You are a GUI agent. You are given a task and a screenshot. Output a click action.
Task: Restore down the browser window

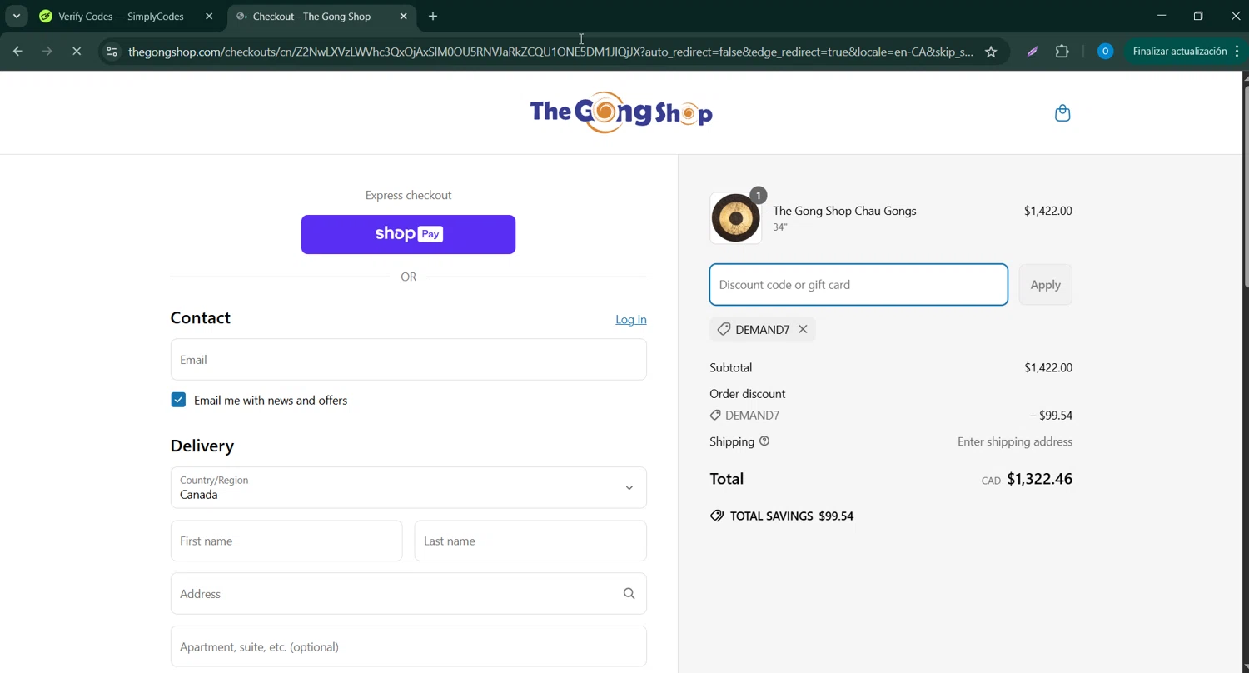point(1198,16)
